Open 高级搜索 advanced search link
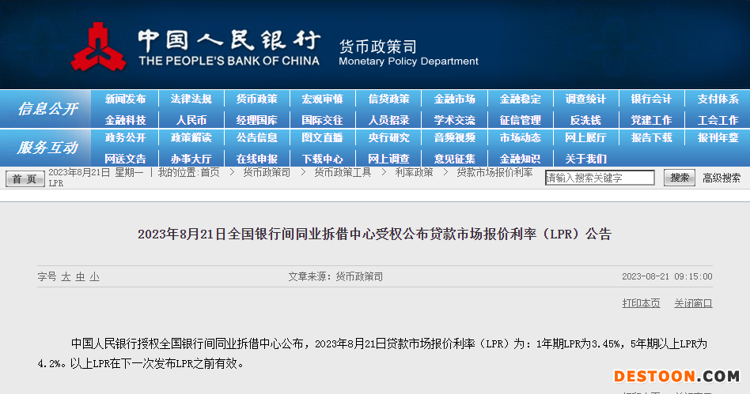The image size is (750, 394). pos(722,178)
